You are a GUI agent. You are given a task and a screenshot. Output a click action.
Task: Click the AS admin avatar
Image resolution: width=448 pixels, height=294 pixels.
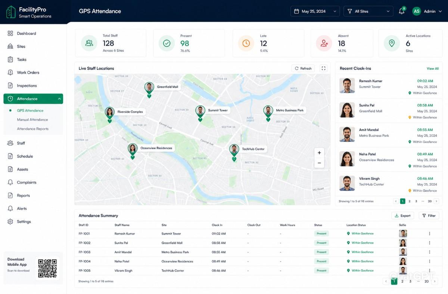click(x=416, y=11)
